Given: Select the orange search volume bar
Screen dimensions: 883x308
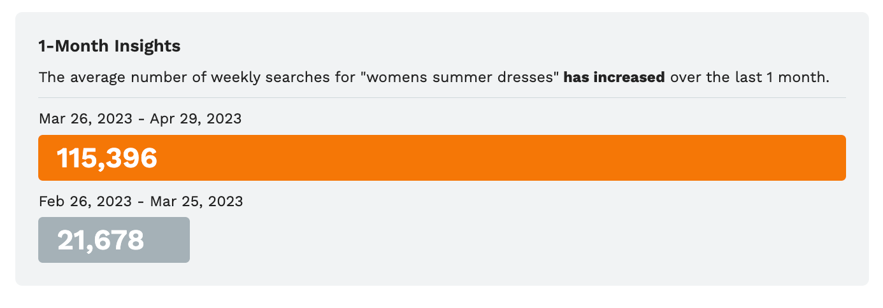Looking at the screenshot, I should 442,158.
